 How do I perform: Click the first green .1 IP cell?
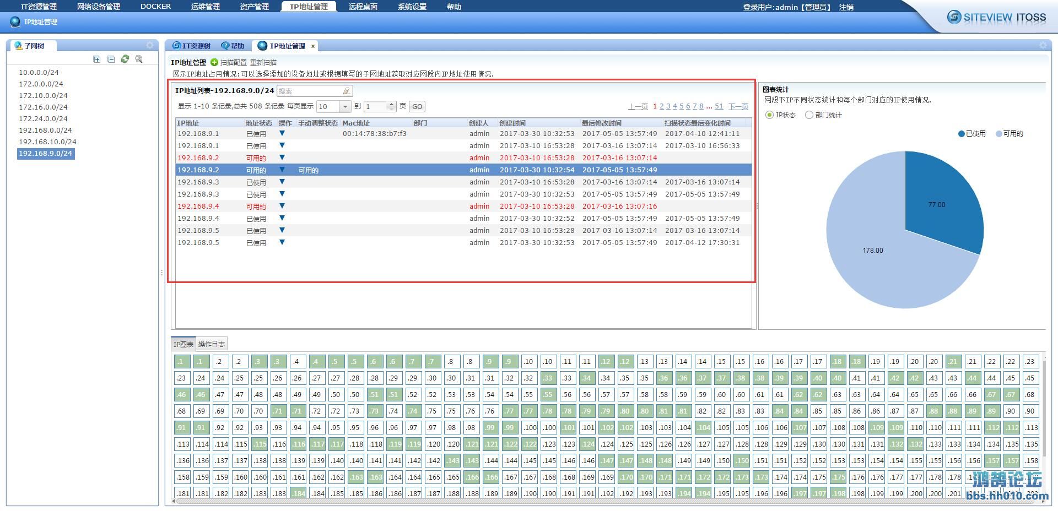(x=181, y=362)
